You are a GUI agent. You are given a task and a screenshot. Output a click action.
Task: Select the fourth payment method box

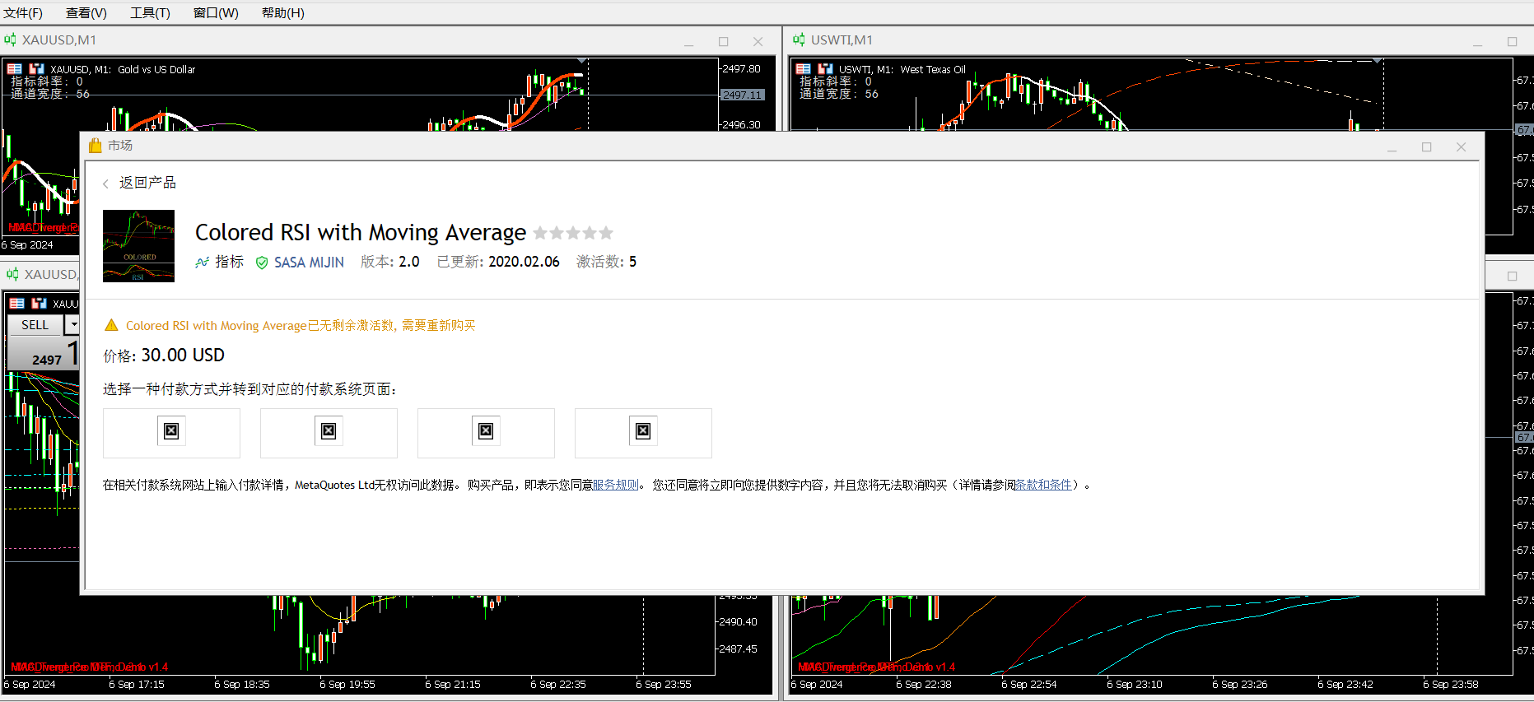[x=643, y=433]
